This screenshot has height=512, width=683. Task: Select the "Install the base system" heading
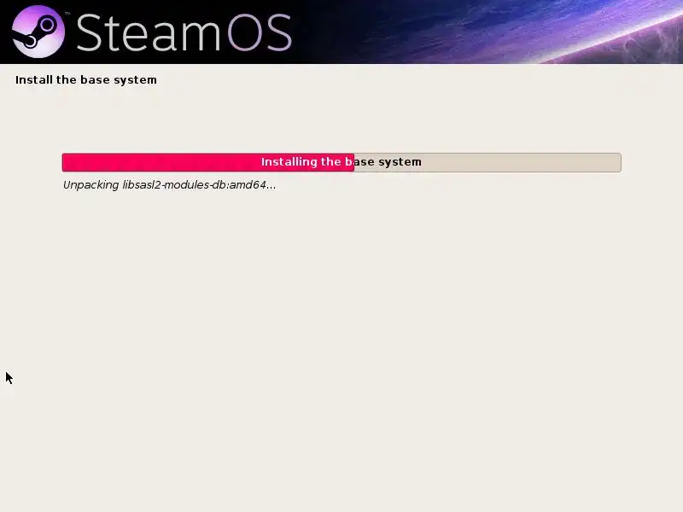click(x=86, y=79)
